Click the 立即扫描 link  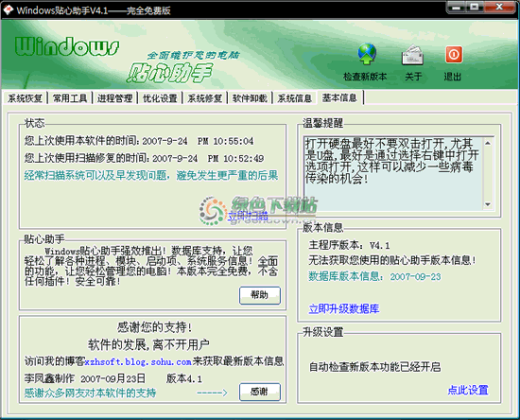(248, 216)
